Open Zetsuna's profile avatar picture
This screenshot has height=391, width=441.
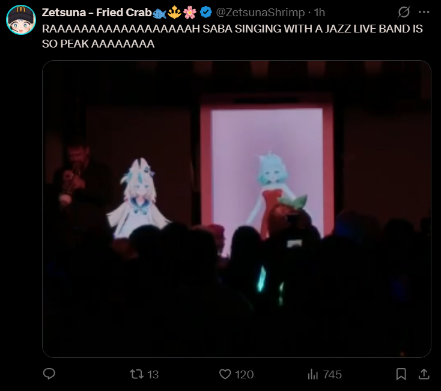tap(21, 20)
